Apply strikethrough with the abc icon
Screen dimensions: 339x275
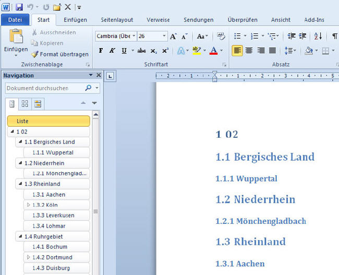(x=141, y=51)
